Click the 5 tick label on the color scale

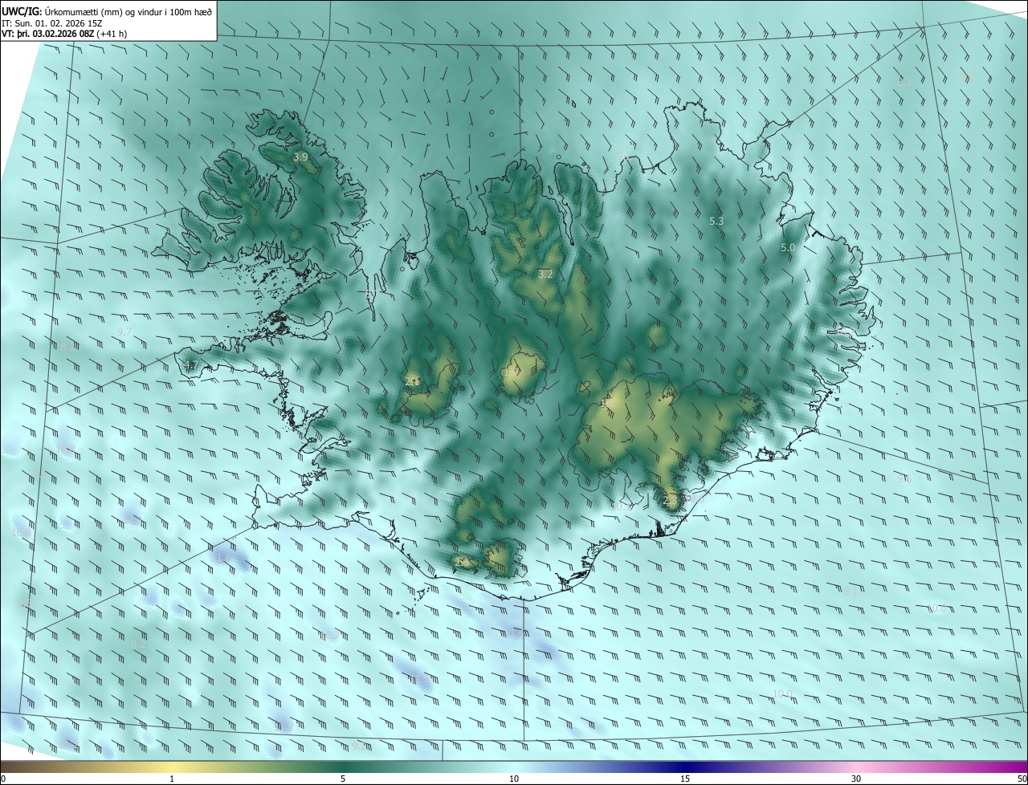343,779
